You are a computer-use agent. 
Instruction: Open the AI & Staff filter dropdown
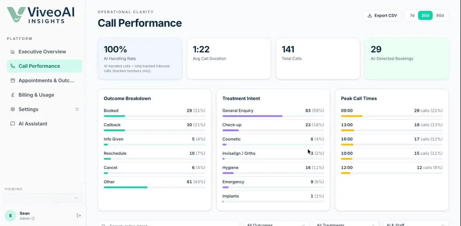click(416, 224)
